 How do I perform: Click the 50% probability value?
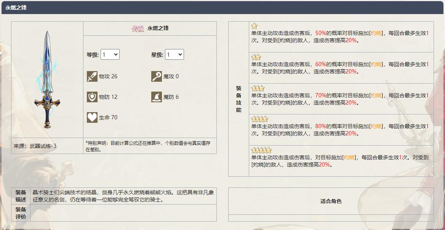click(321, 33)
